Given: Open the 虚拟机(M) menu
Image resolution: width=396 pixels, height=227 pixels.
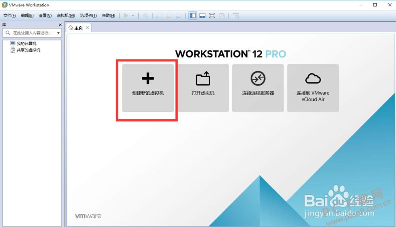Looking at the screenshot, I should point(66,15).
